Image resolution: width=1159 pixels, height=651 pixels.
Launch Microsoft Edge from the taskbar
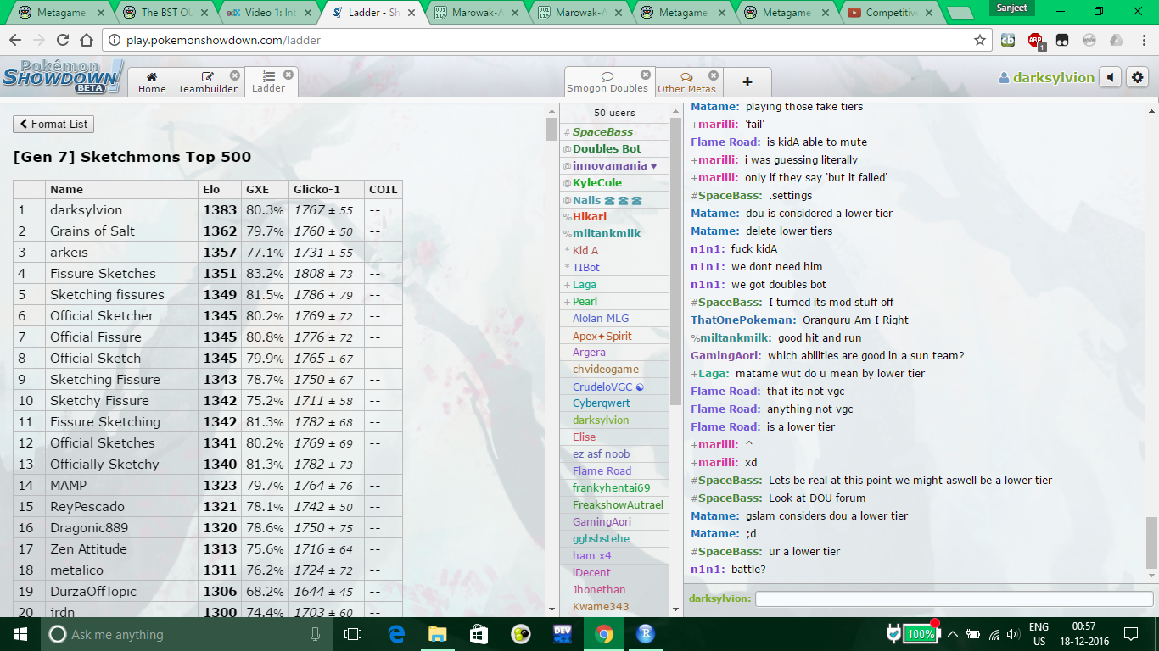click(x=396, y=634)
